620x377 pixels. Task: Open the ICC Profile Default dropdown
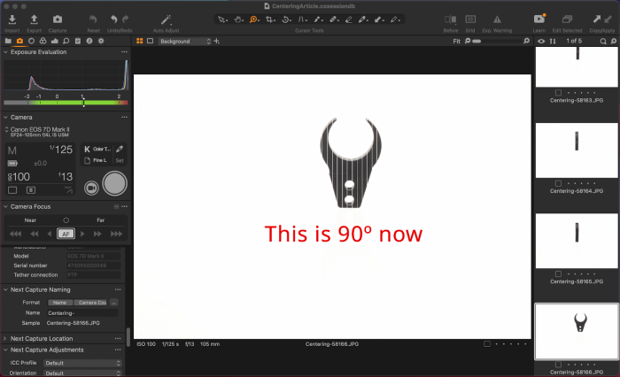pos(82,363)
